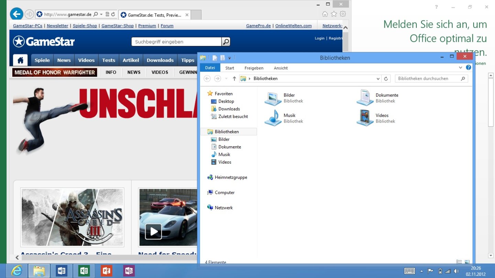Open the Downloads tab on GameStar
This screenshot has height=278, width=495.
point(160,60)
